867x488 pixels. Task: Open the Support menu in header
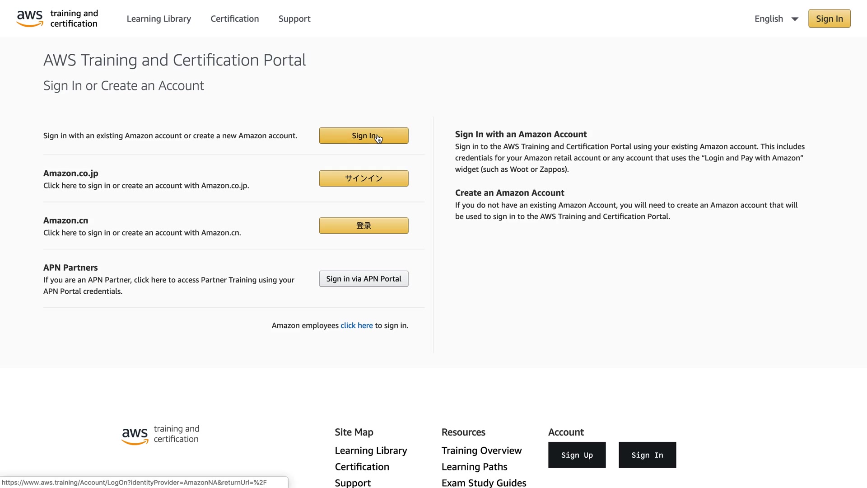(x=294, y=19)
